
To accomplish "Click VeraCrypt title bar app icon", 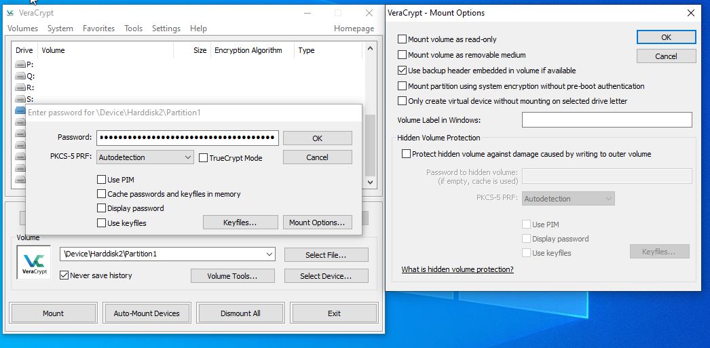I will tap(10, 13).
